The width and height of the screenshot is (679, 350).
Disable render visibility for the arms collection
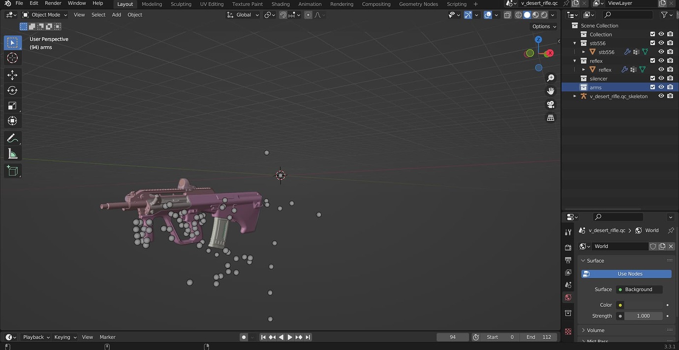[x=670, y=87]
